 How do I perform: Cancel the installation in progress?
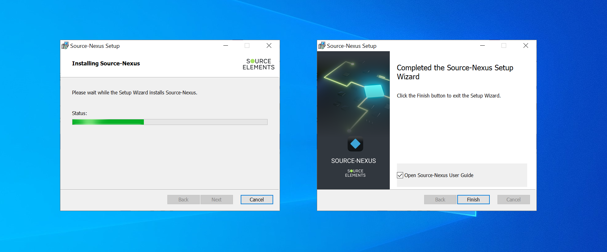click(256, 200)
